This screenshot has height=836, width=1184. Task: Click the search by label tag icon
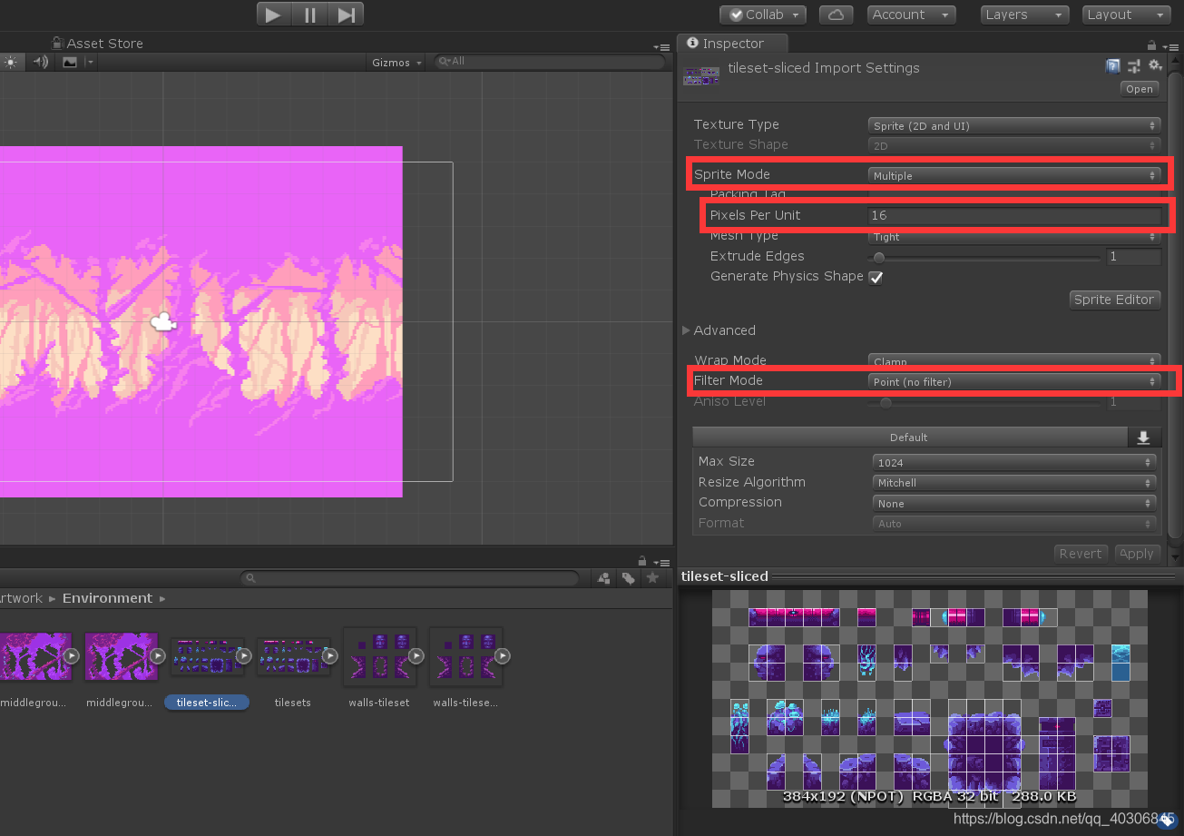tap(628, 578)
